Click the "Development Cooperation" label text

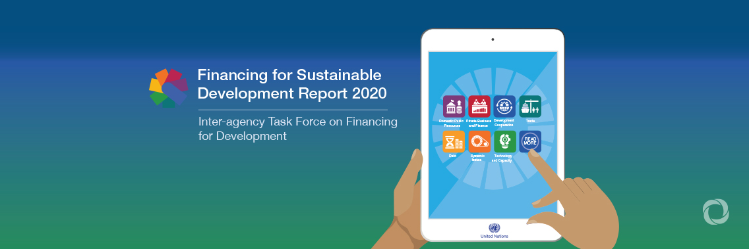(504, 123)
